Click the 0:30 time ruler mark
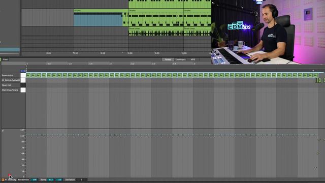The width and height of the screenshot is (325, 183). (x=184, y=53)
